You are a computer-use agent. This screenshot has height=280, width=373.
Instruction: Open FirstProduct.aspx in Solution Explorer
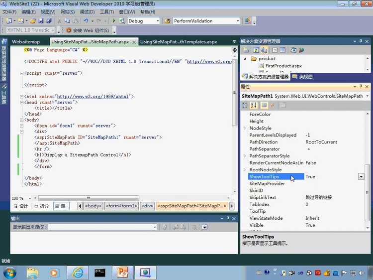coord(283,66)
